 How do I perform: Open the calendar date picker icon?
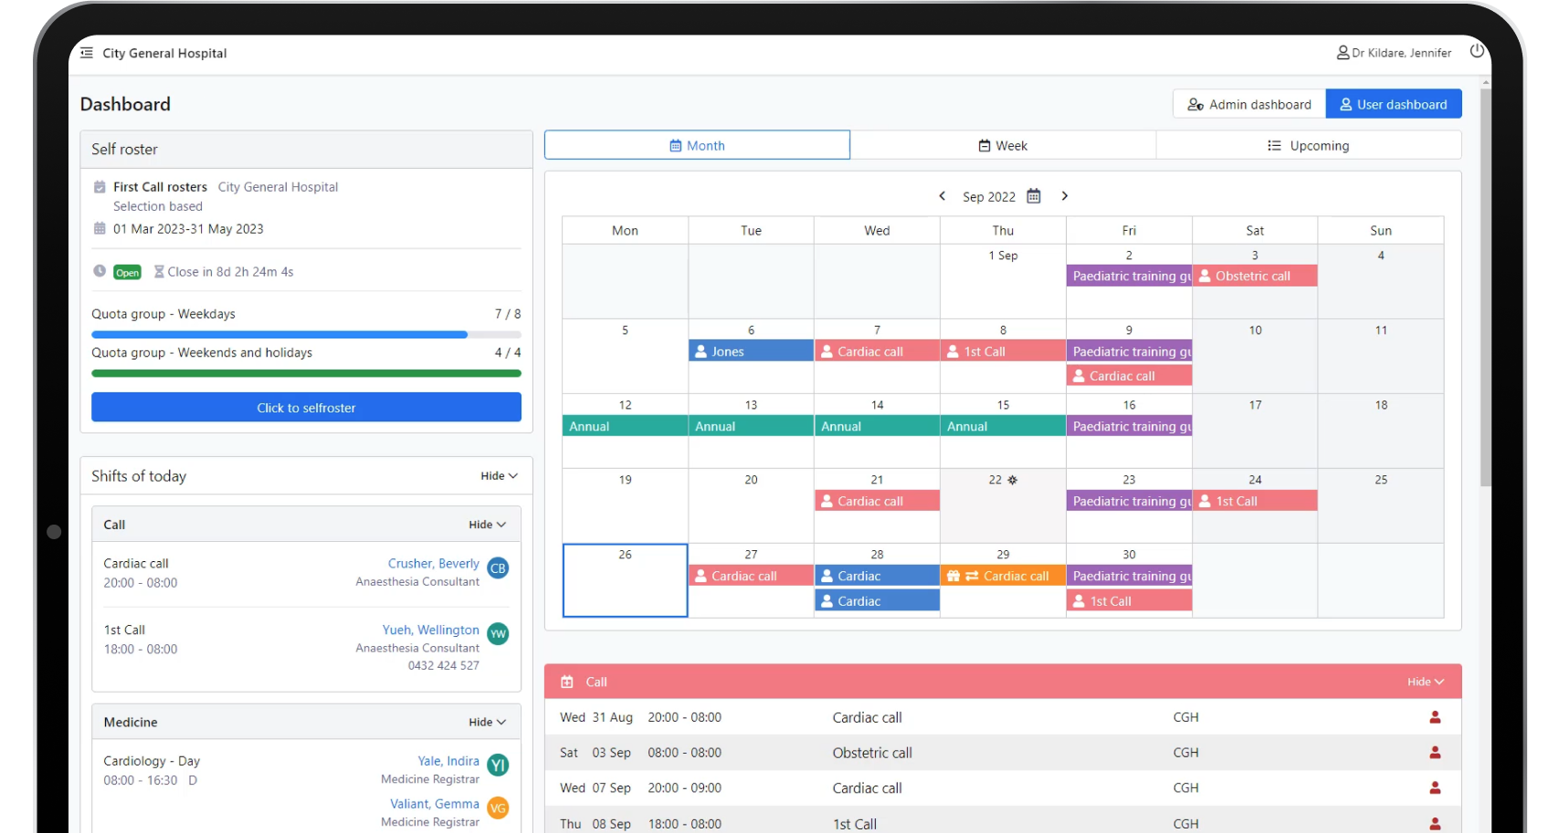click(x=1034, y=196)
